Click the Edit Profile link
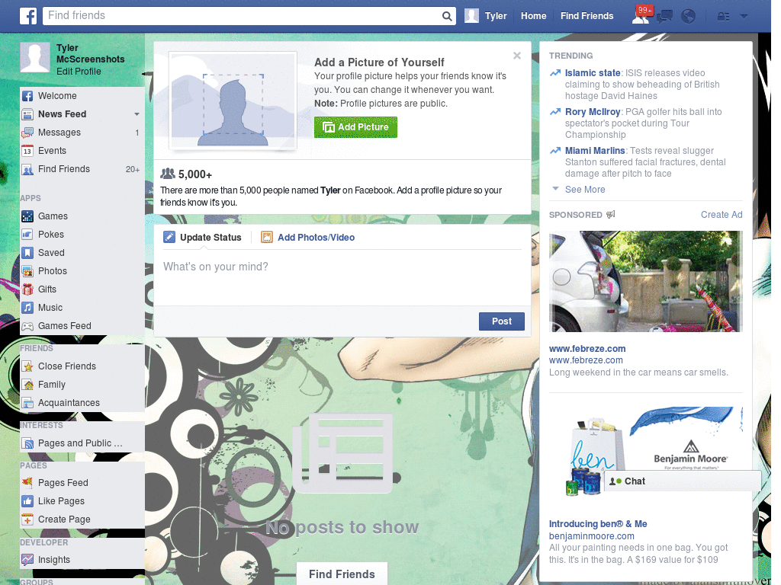The height and width of the screenshot is (585, 781). tap(79, 72)
